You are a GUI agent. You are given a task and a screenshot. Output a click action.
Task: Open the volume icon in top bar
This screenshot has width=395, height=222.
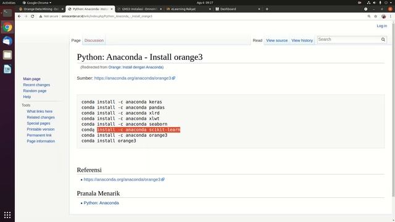[x=375, y=2]
